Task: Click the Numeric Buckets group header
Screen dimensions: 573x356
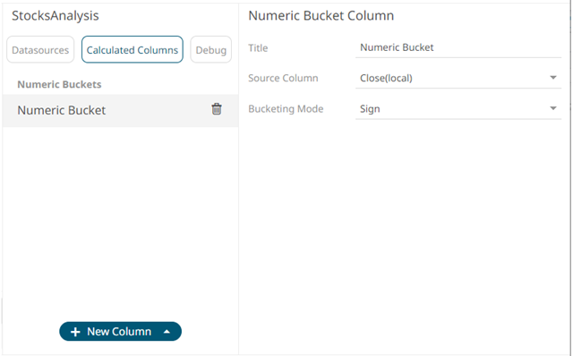Action: coord(59,84)
